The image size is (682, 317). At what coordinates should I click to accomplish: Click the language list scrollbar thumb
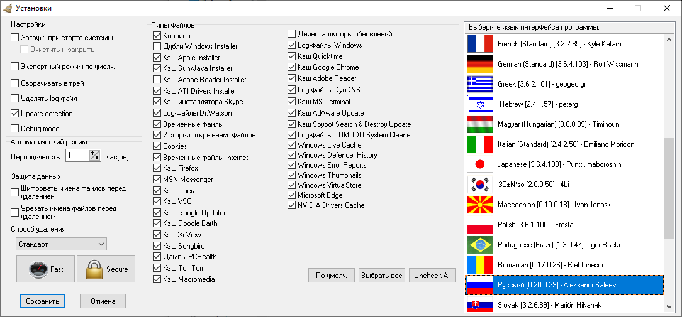tap(669, 188)
